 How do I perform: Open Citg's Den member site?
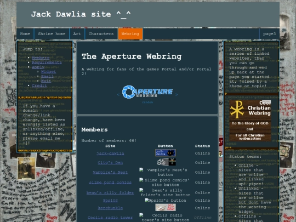[x=110, y=163]
